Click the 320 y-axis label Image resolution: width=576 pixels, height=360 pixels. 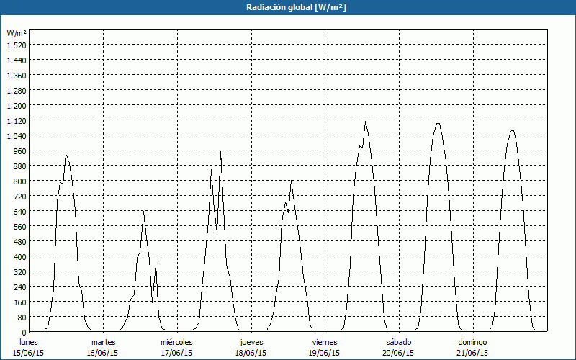pyautogui.click(x=20, y=272)
